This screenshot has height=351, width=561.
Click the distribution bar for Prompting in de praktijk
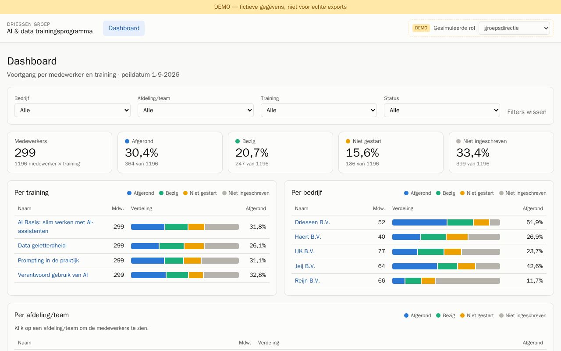[x=185, y=261]
